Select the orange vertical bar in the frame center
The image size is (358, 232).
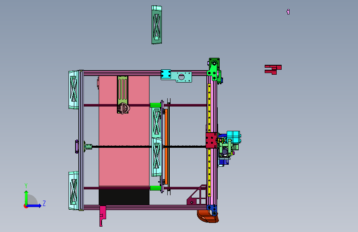[x=166, y=147]
